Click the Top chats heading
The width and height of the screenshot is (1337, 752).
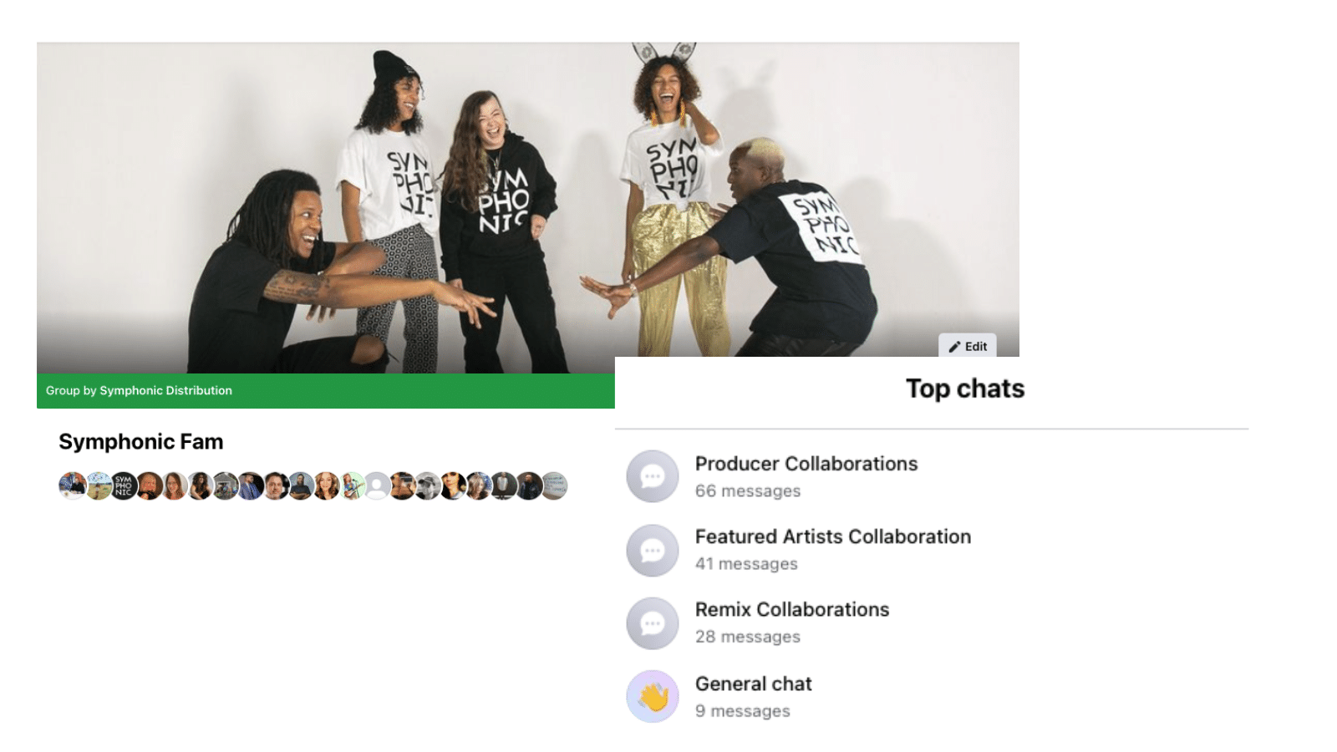pyautogui.click(x=964, y=389)
